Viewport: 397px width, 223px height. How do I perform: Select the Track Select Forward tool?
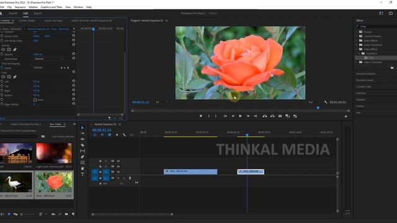(x=83, y=134)
